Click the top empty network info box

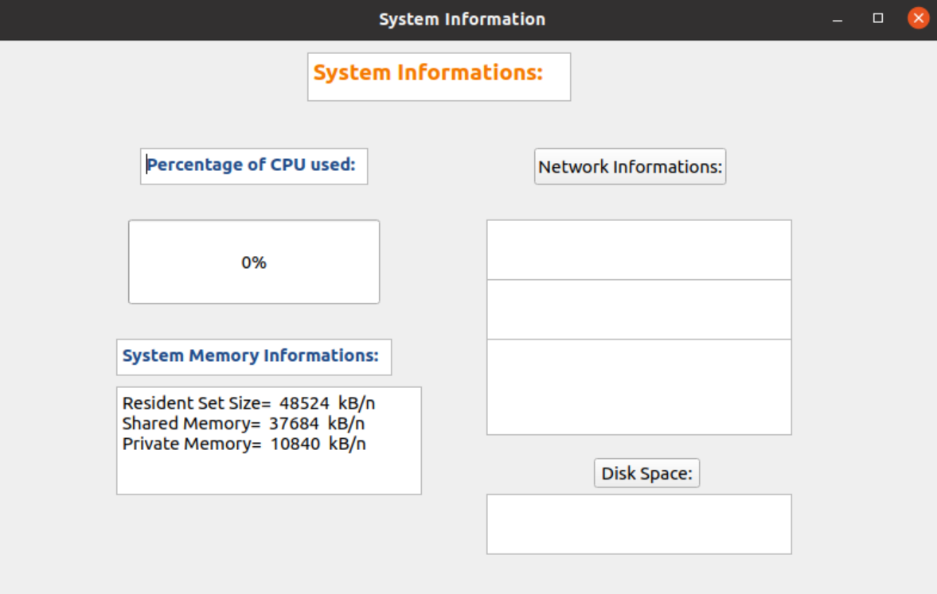click(638, 250)
